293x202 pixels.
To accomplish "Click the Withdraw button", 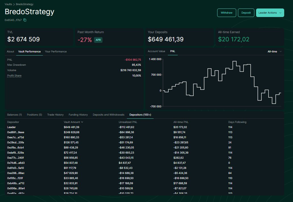I will tap(227, 13).
